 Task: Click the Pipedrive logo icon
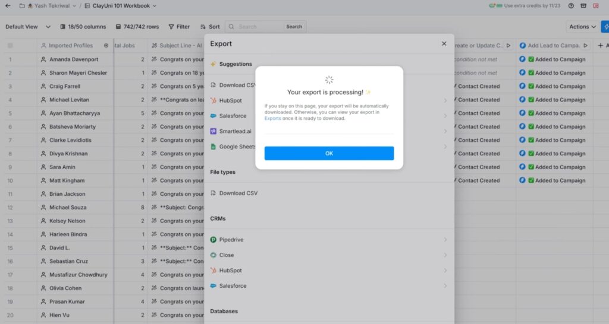tap(214, 240)
